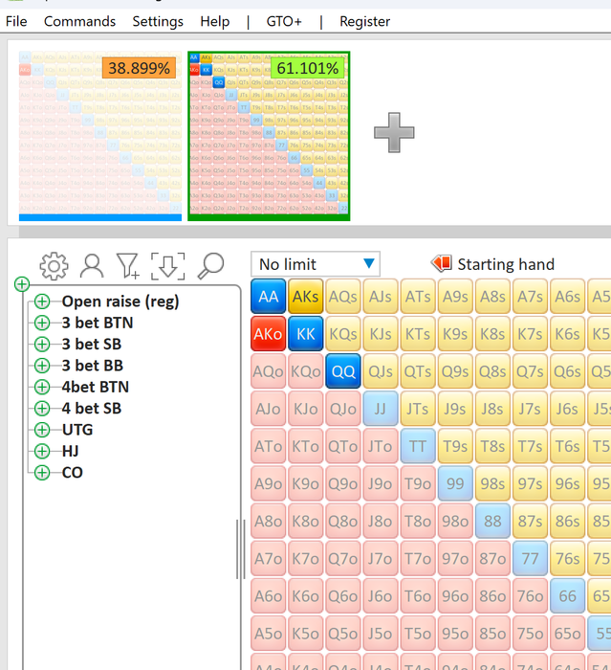Select the 66 hand cell
The image size is (611, 670).
[567, 596]
